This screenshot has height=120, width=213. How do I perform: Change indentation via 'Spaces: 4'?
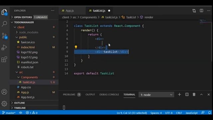click(x=156, y=113)
